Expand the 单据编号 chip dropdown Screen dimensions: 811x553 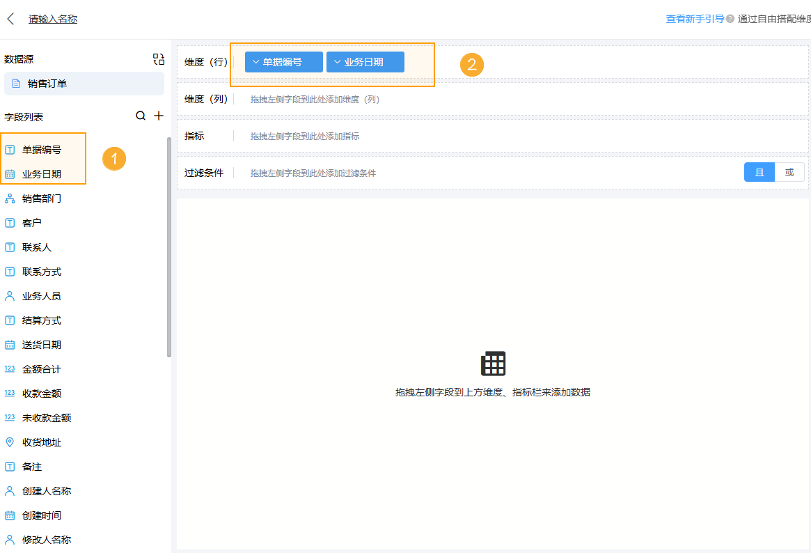click(x=257, y=61)
